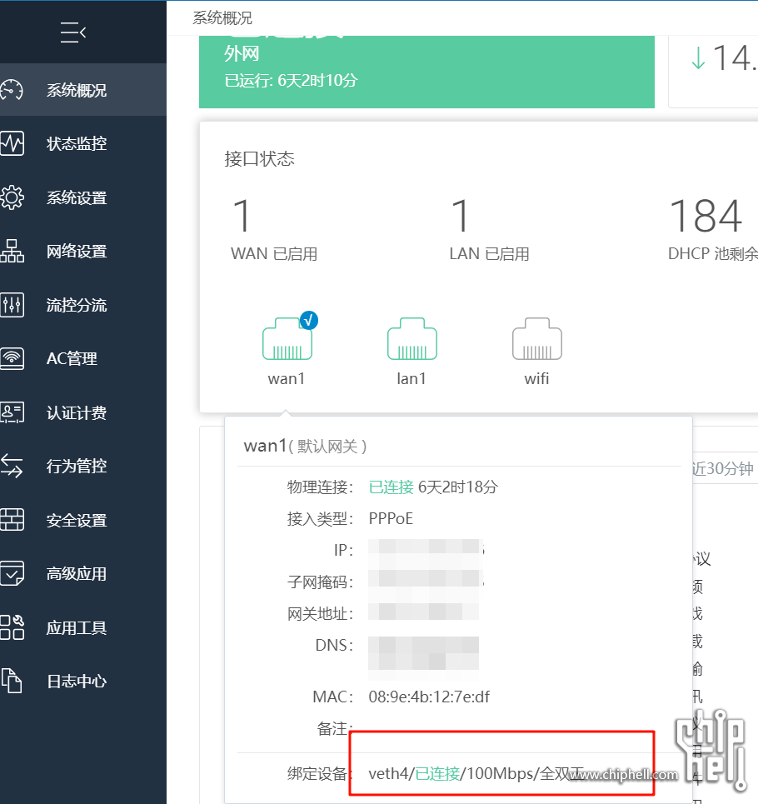
Task: Click the 安全设置 firewall brick icon
Action: 12,519
